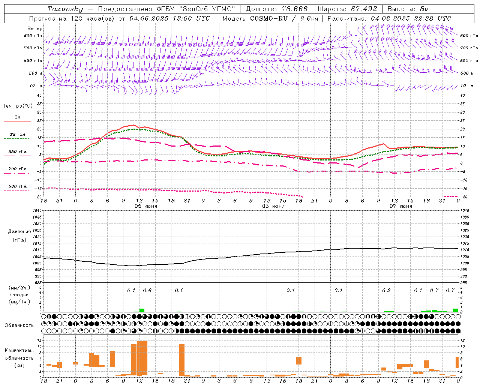The image size is (480, 384).
Task: Select the 'Td 2м' dew point legend entry
Action: (x=17, y=134)
